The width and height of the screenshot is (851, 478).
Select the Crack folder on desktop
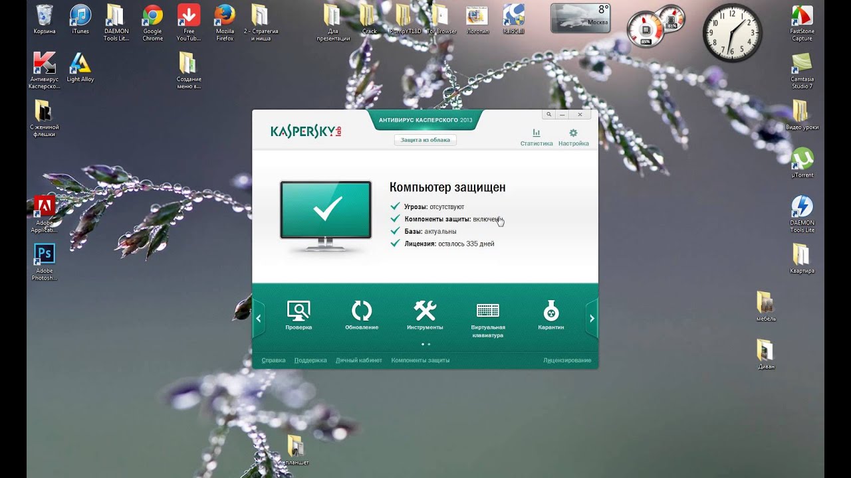pos(369,20)
